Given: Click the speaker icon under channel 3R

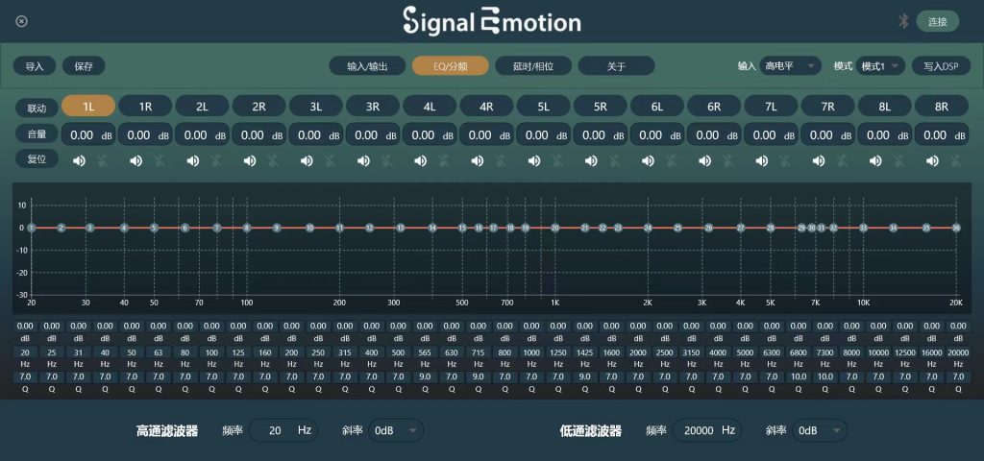Looking at the screenshot, I should (x=363, y=161).
